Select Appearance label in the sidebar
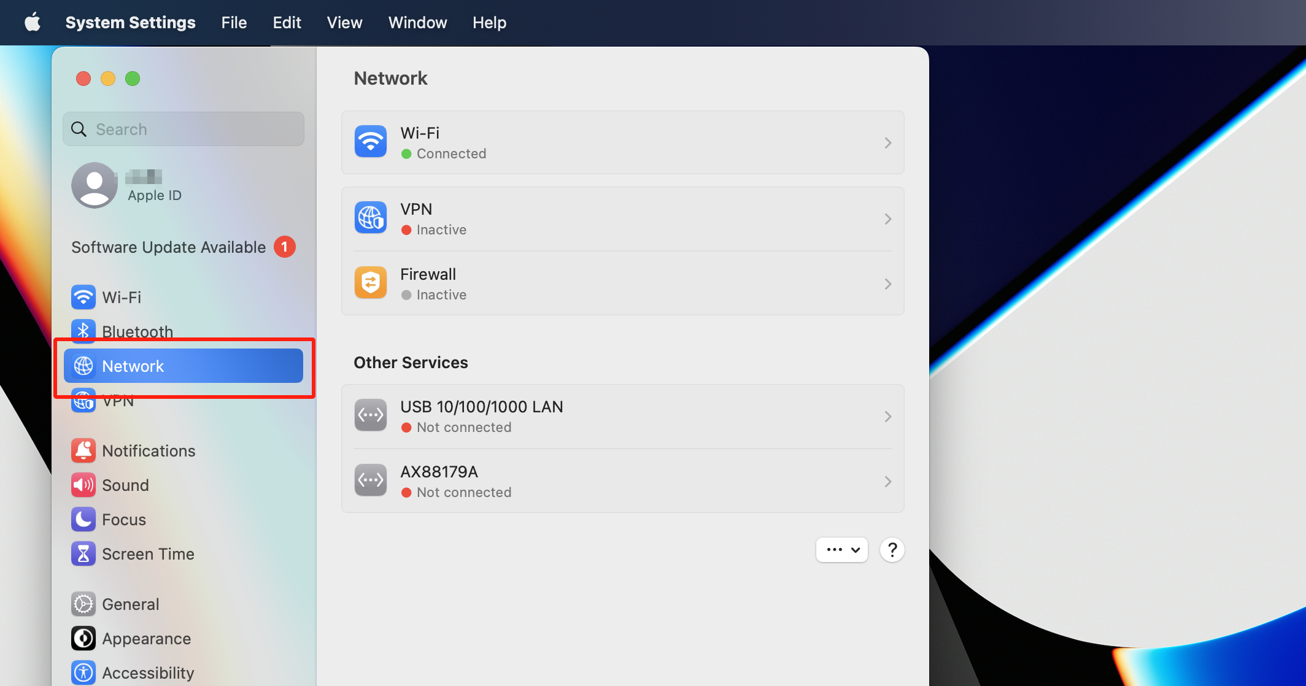Image resolution: width=1306 pixels, height=686 pixels. (x=147, y=639)
